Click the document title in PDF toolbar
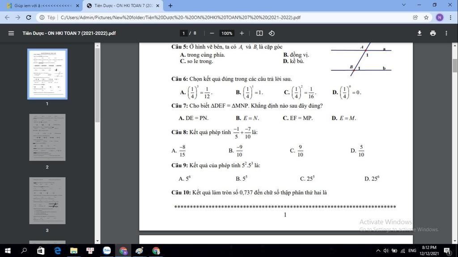Screen dimensions: 458x257 (69, 33)
